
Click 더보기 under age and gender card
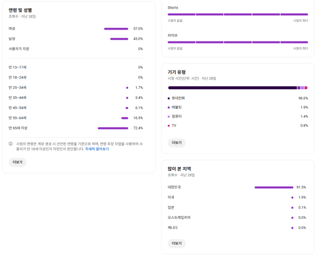click(18, 162)
